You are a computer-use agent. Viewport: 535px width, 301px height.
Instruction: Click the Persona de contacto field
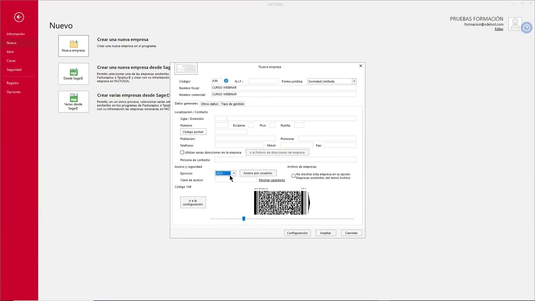pyautogui.click(x=285, y=160)
